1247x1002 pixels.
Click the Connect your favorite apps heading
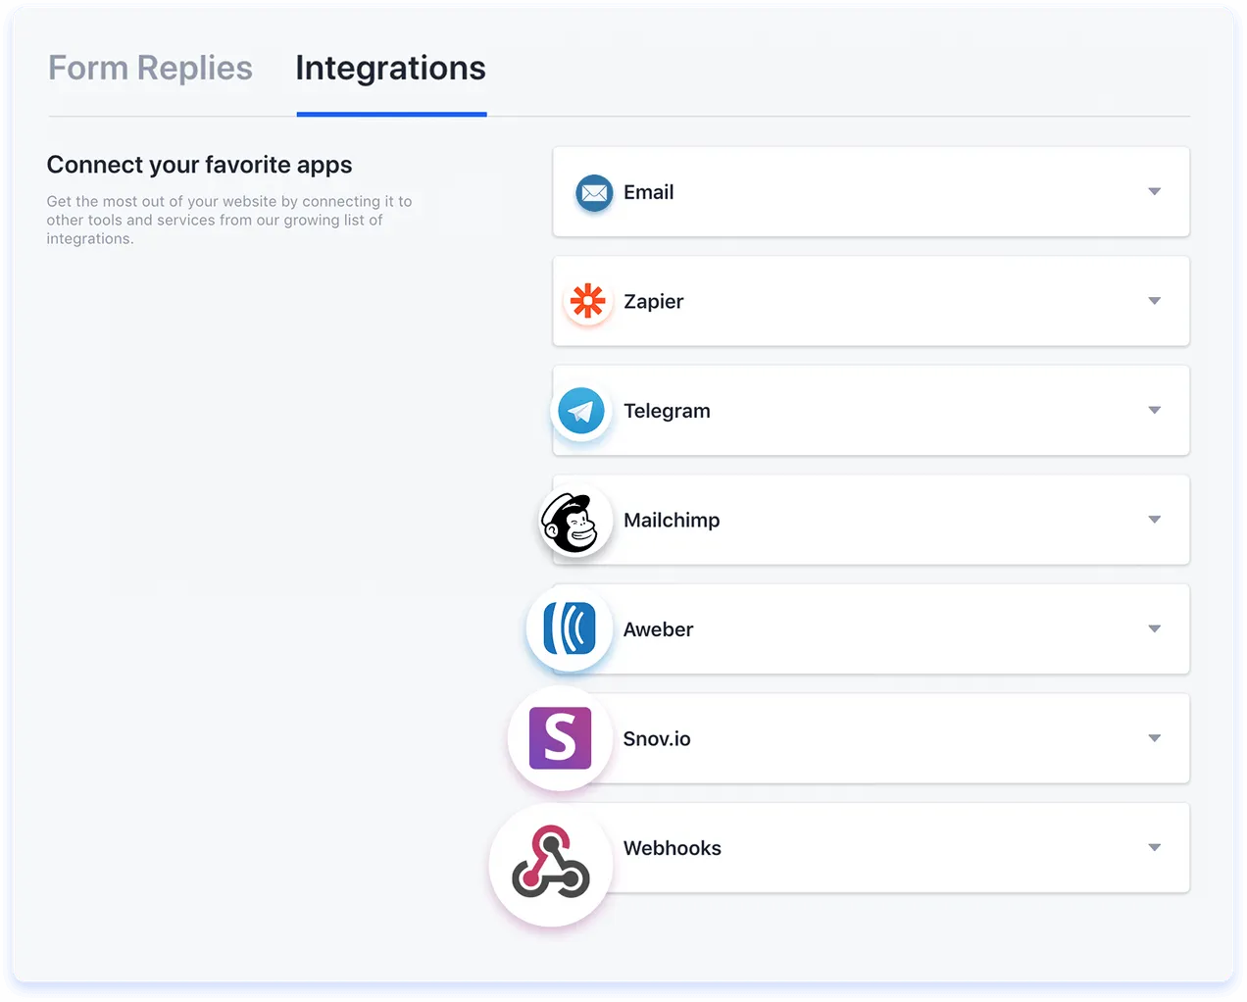pyautogui.click(x=199, y=165)
